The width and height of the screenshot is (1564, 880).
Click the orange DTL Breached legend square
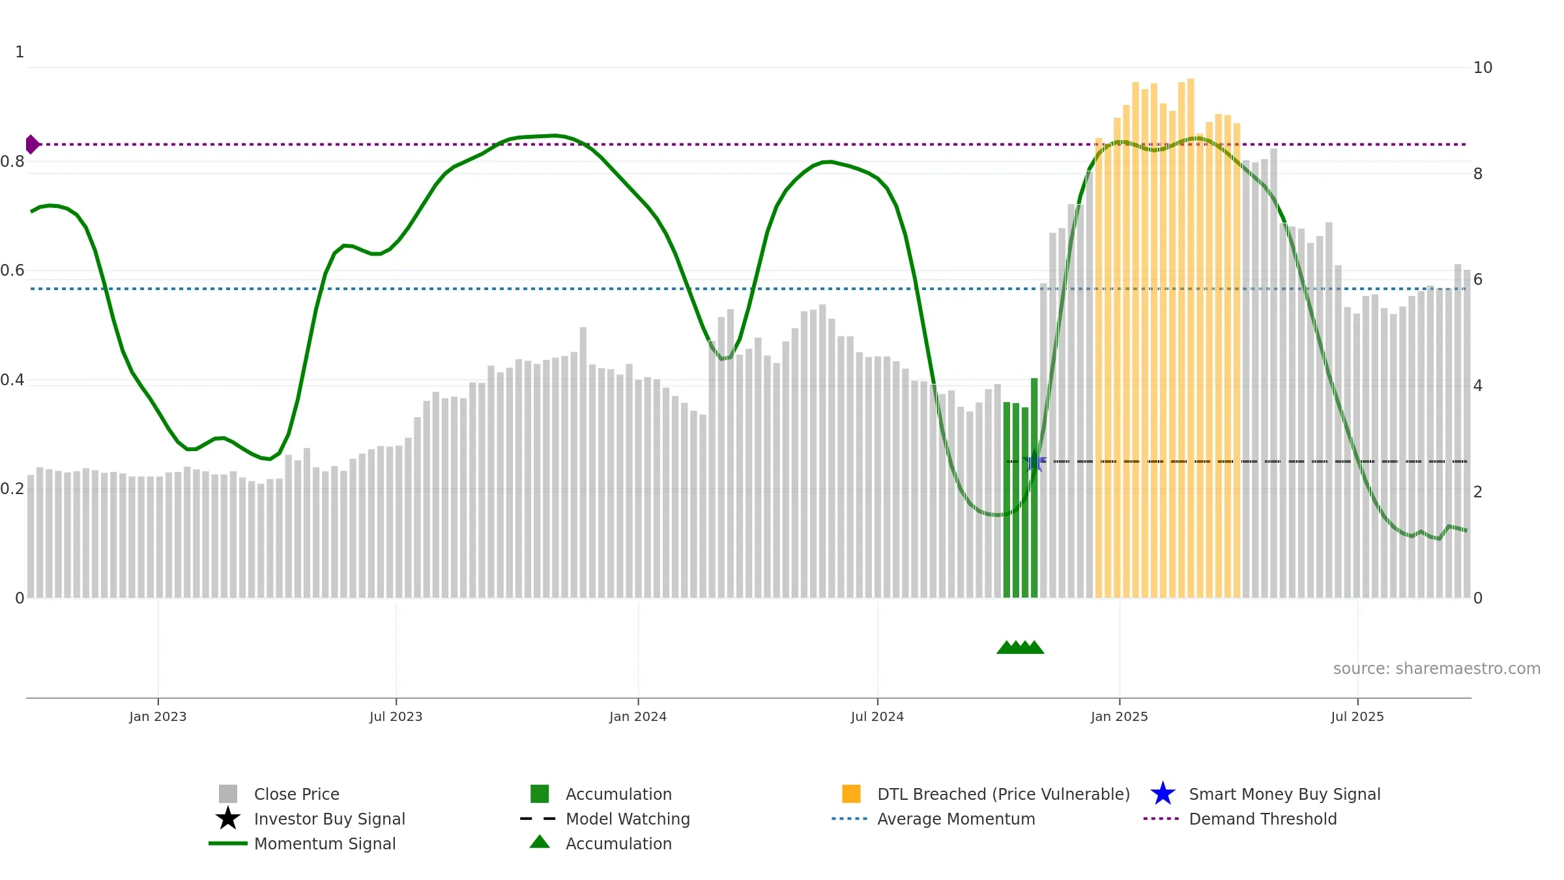point(851,793)
